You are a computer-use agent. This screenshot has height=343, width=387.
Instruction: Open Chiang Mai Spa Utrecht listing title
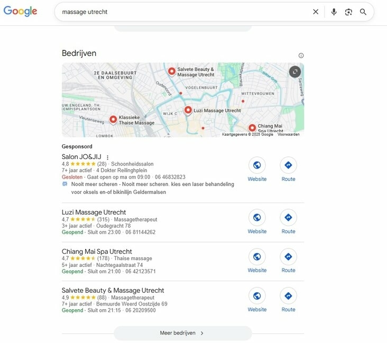point(97,252)
